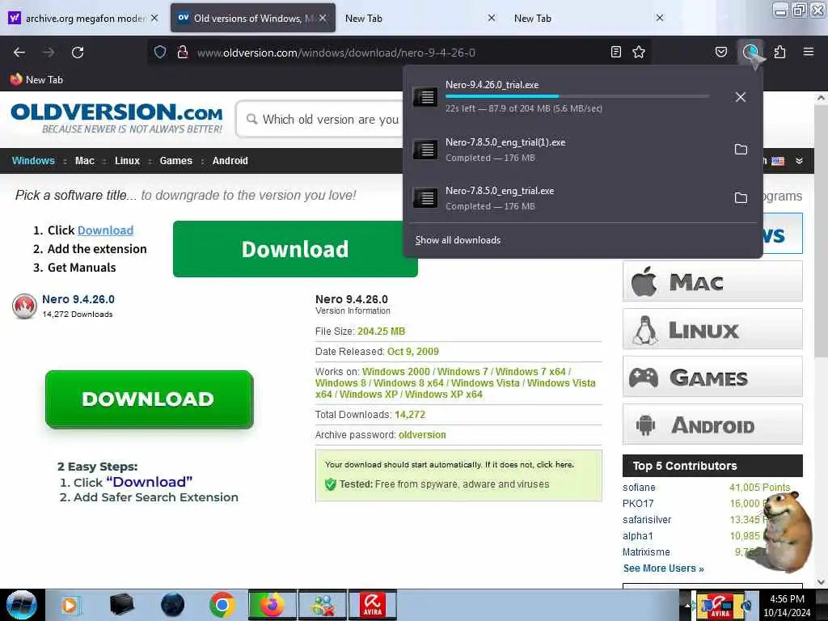
Task: Open the Windows nav menu item
Action: (x=33, y=161)
